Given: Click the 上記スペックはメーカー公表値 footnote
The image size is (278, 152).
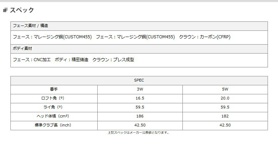Looking at the screenshot, I should pyautogui.click(x=138, y=133).
